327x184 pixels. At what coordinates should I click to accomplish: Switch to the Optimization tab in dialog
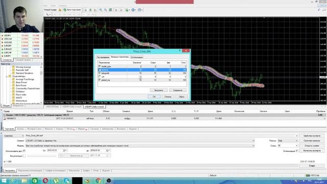(x=137, y=57)
